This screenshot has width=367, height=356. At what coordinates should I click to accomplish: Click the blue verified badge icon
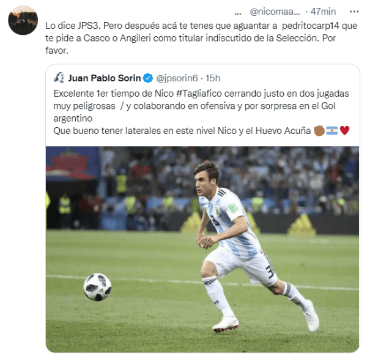coord(148,78)
